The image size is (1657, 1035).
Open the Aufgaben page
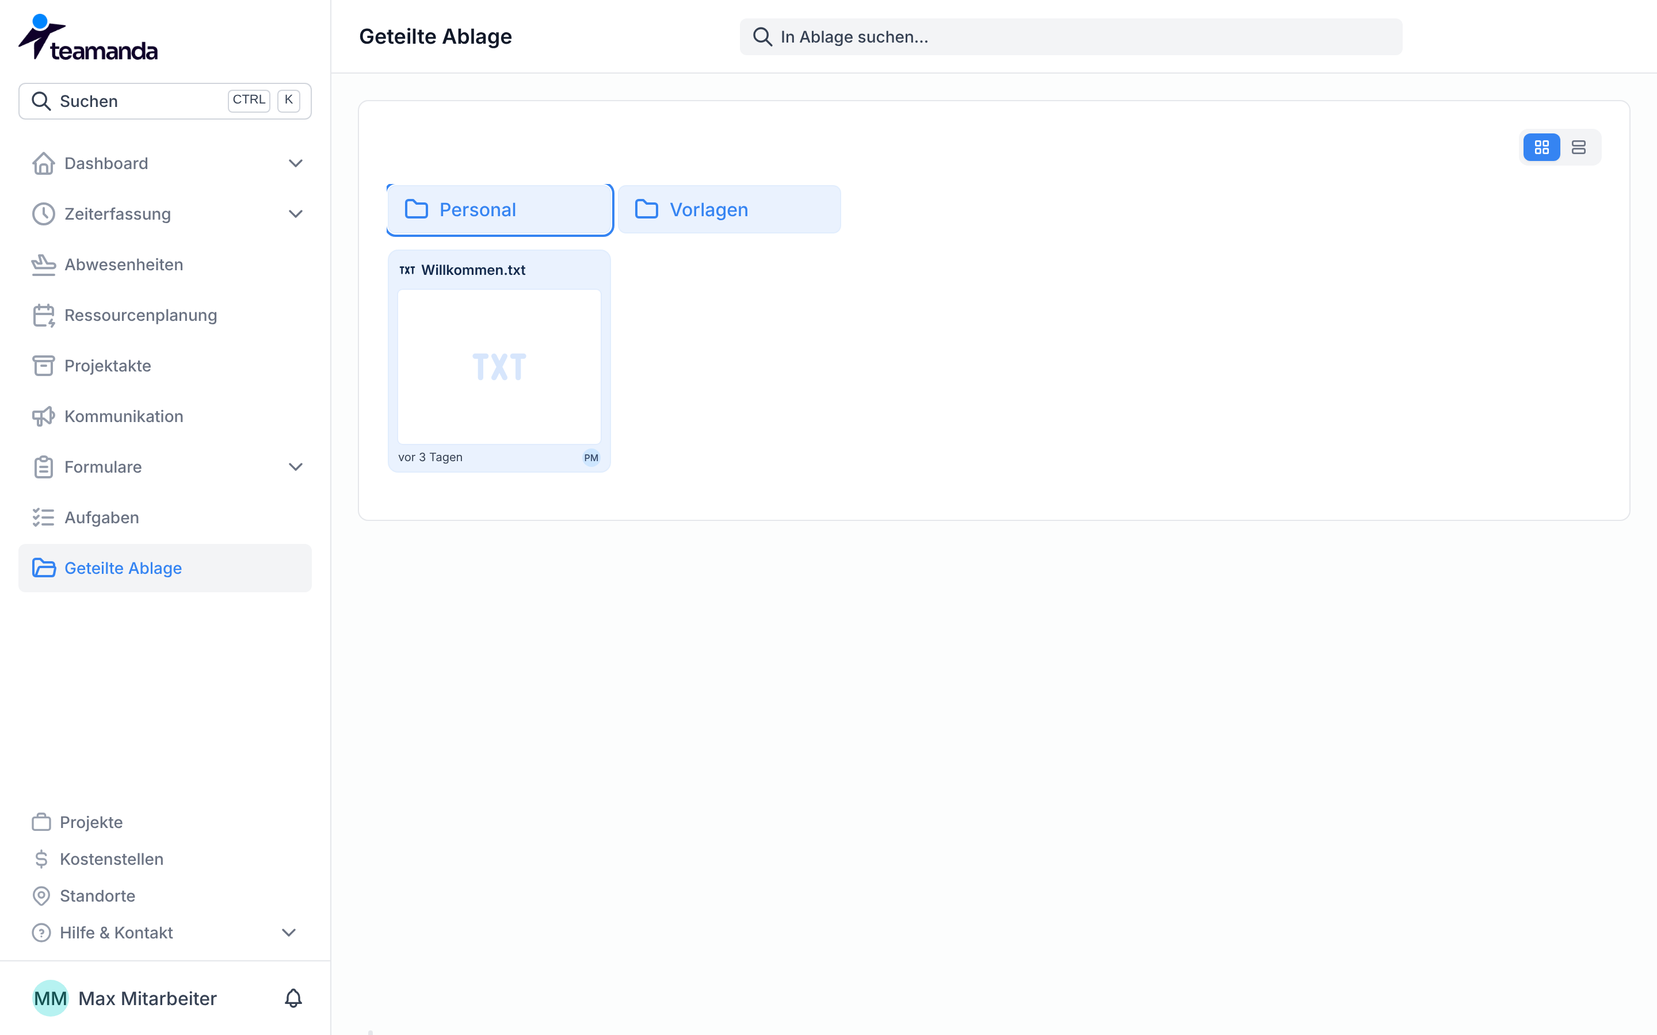(x=165, y=517)
